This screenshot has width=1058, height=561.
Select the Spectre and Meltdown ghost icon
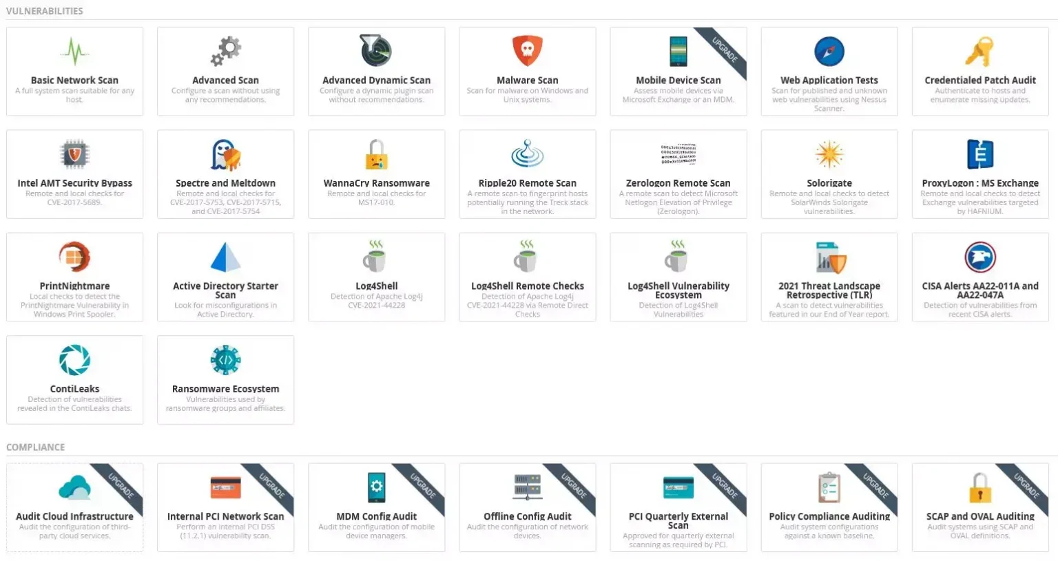click(225, 154)
